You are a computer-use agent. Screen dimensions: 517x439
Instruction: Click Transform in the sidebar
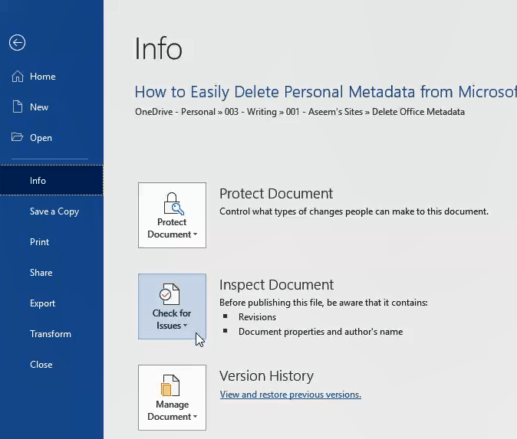[x=51, y=334]
